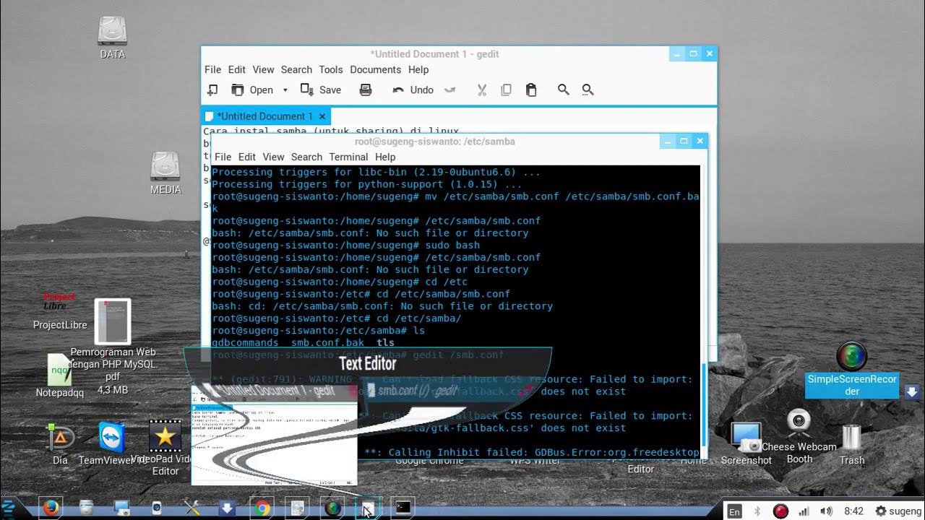Save the document using gedit Save button
925x520 pixels.
click(321, 90)
